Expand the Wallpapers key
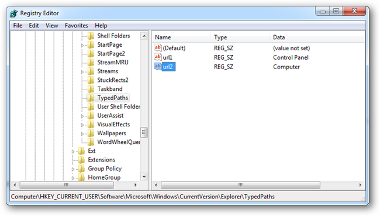Viewport: 380px width, 216px height. pyautogui.click(x=82, y=134)
